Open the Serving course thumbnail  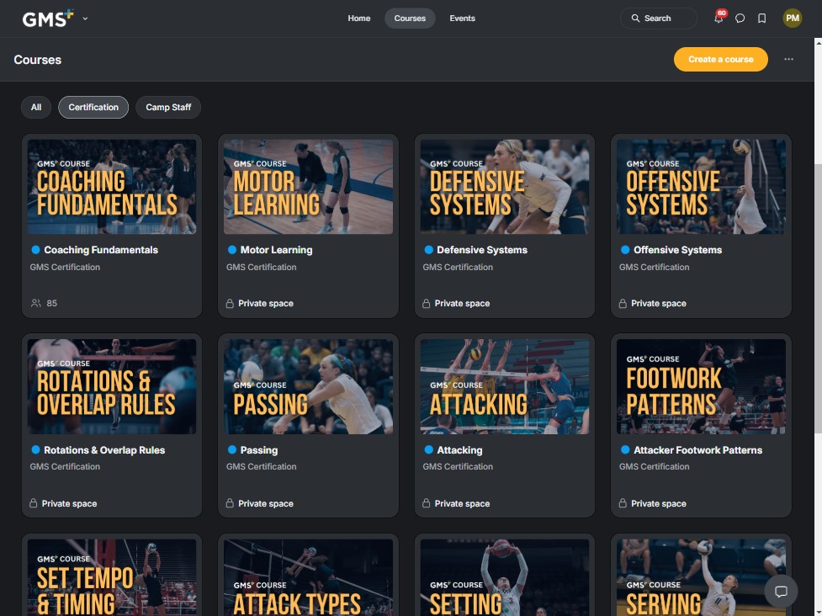click(701, 578)
